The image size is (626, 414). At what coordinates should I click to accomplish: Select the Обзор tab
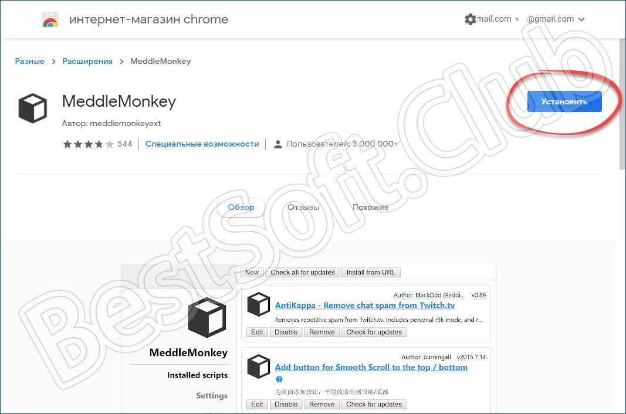[241, 208]
